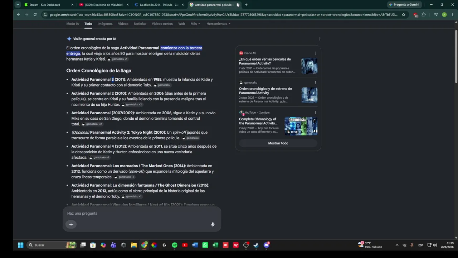Open Spotify from the taskbar
The image size is (458, 258).
pyautogui.click(x=175, y=245)
